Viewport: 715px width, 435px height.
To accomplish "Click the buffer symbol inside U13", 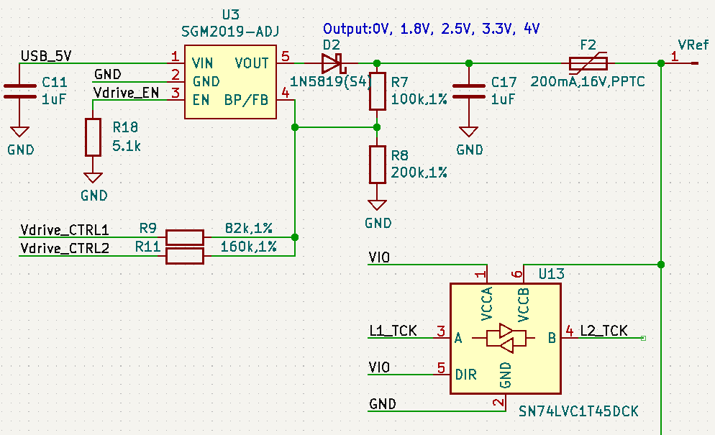I will [x=506, y=338].
